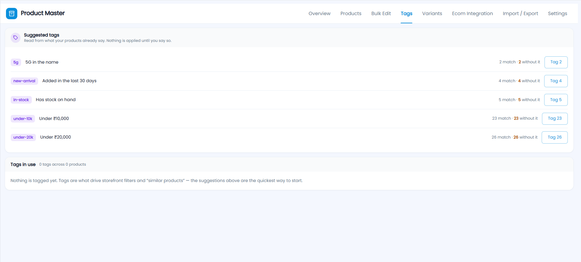581x262 pixels.
Task: Click 'Under ₹20,000' description
Action: point(56,137)
